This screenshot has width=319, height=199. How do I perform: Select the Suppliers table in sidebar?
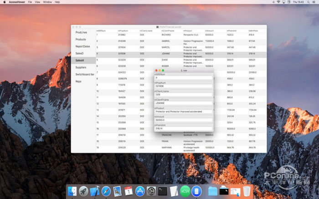(x=81, y=67)
